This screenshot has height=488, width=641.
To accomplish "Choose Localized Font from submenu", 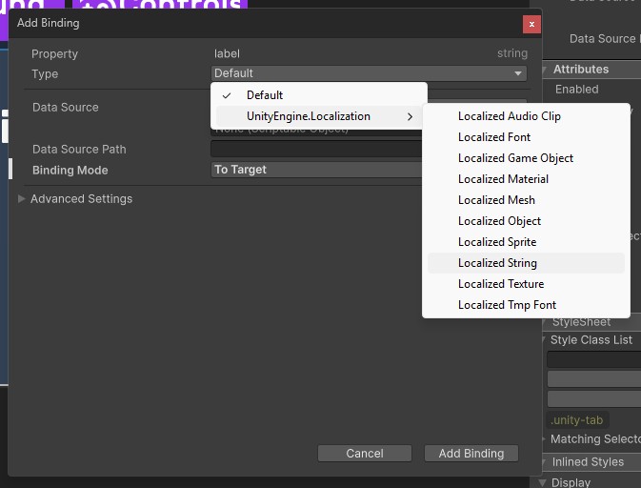I will pos(493,137).
